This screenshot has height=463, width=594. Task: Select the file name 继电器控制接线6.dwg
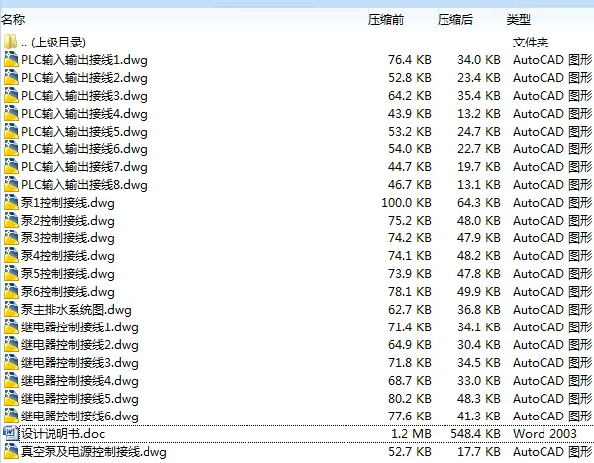click(79, 417)
